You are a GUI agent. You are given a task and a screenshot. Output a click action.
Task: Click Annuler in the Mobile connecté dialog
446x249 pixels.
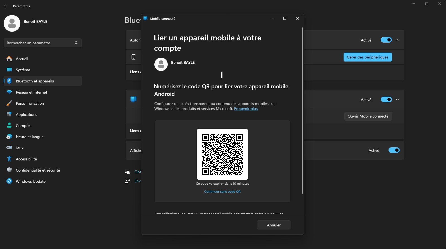click(274, 225)
